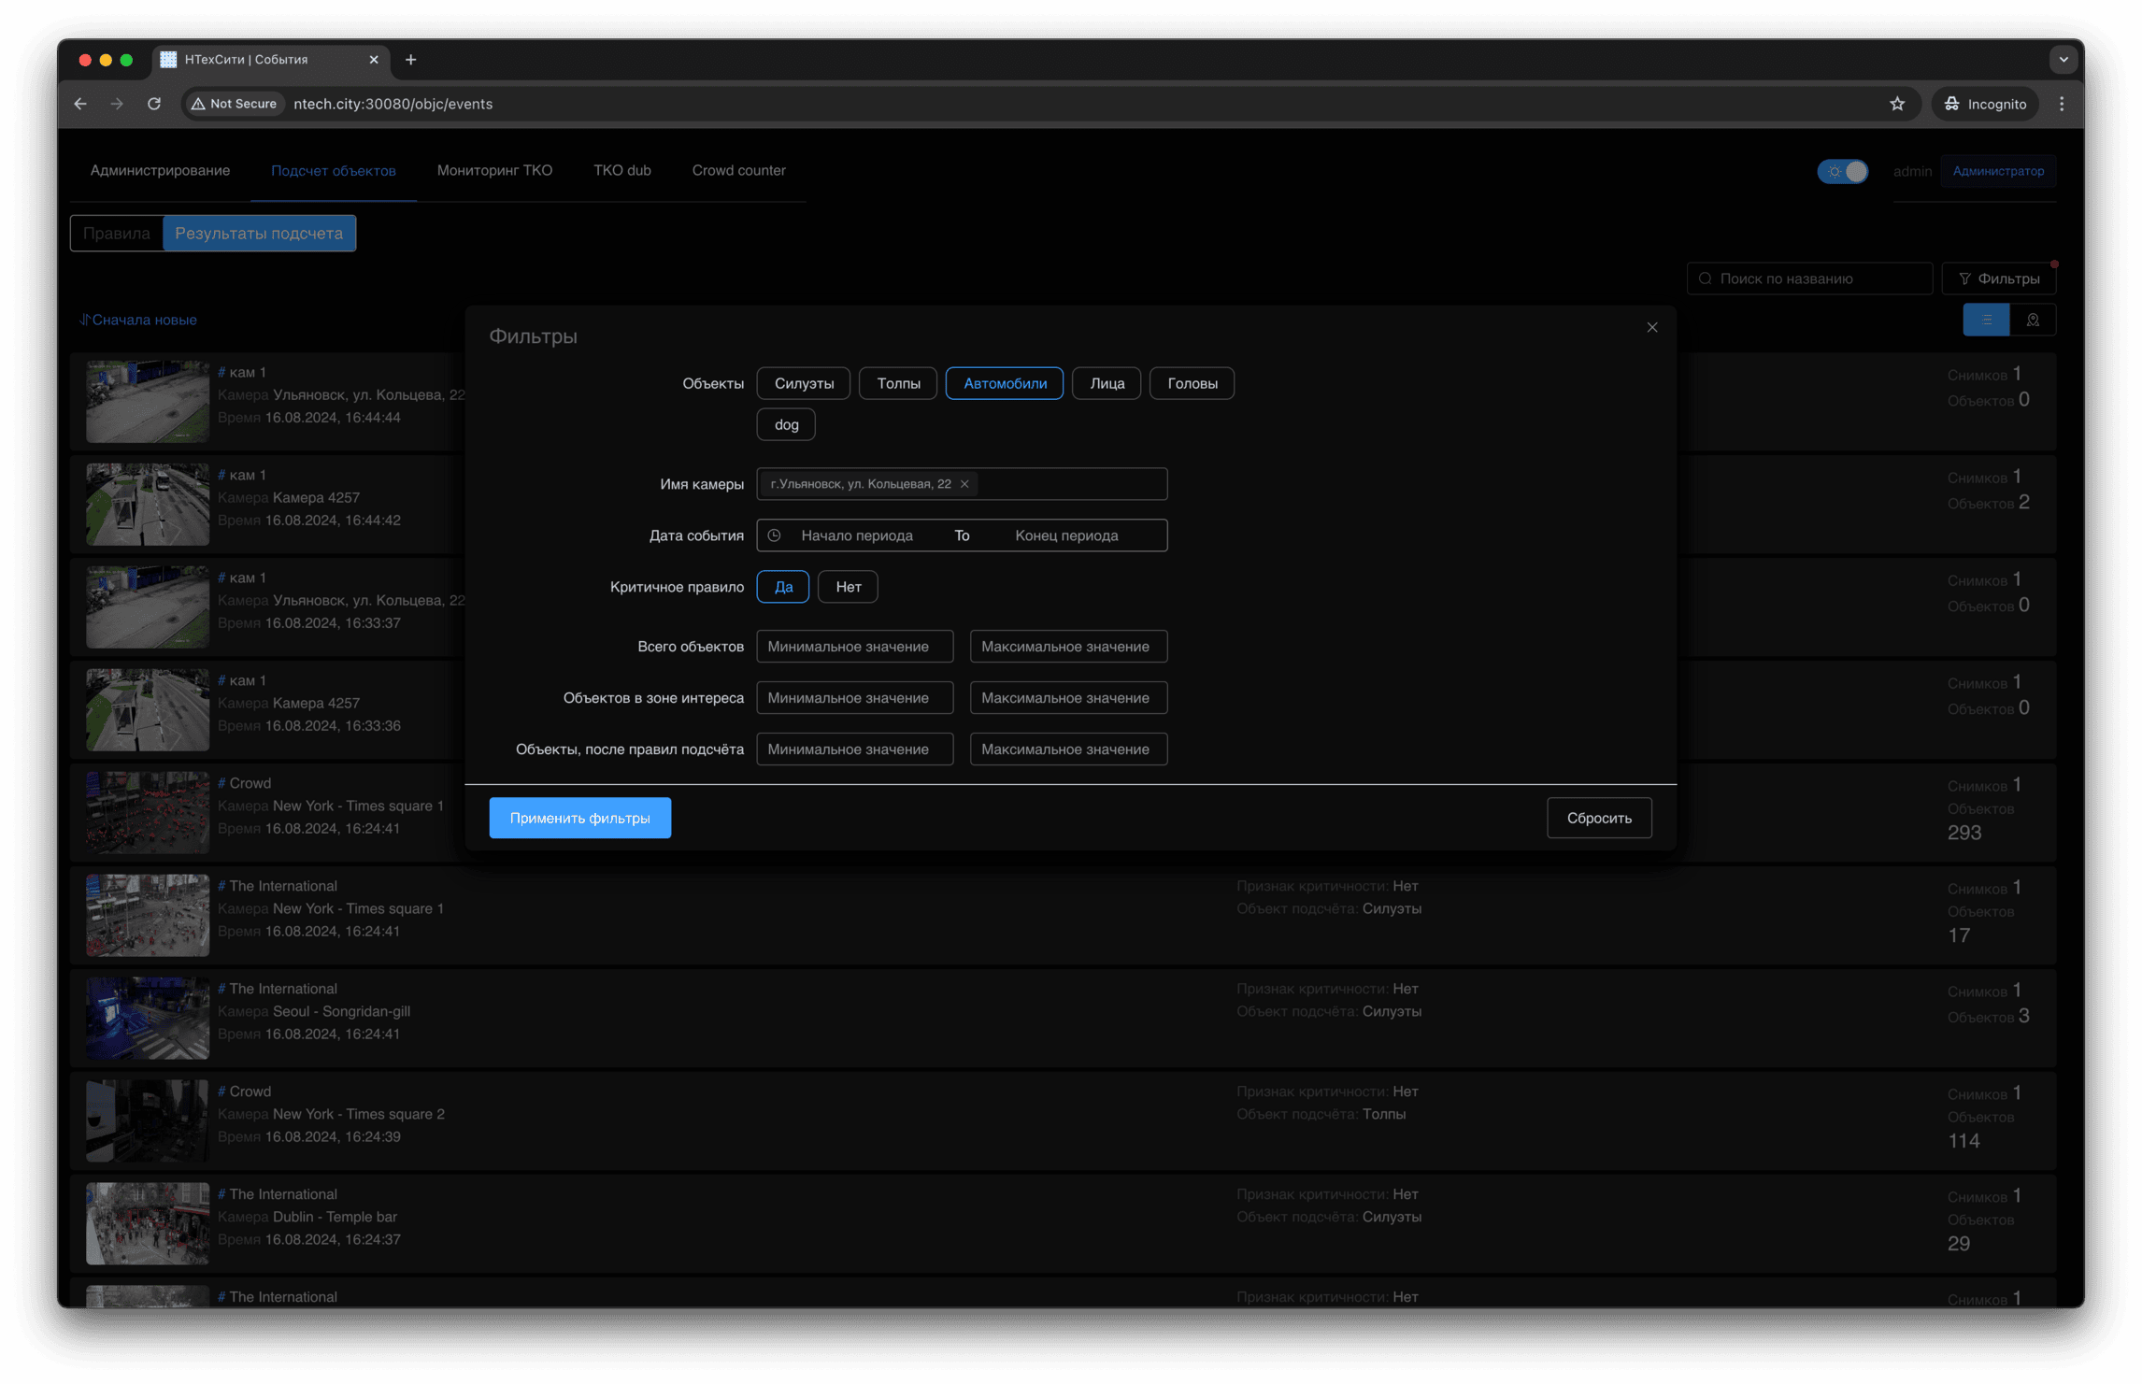Select Нет for critical rule
The width and height of the screenshot is (2142, 1384).
848,587
